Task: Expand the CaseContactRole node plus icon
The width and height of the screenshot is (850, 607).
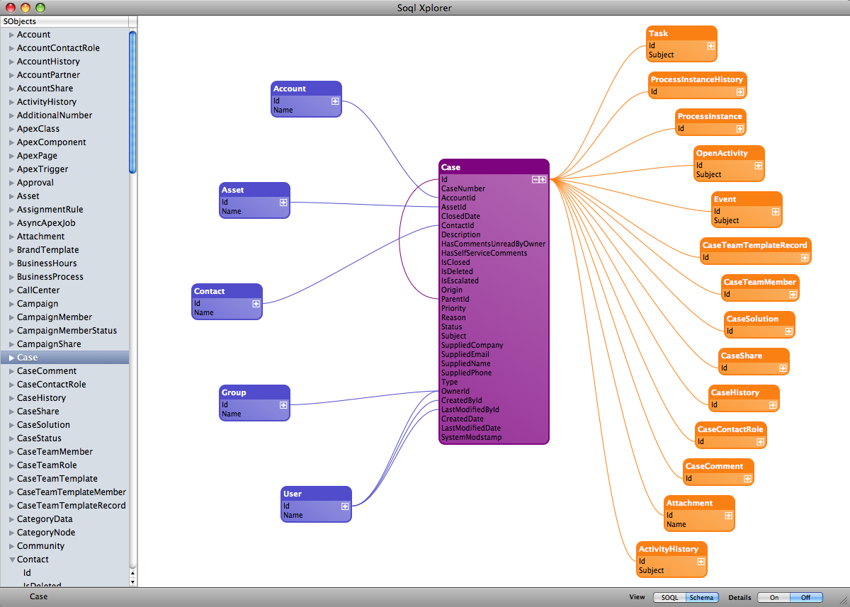Action: (x=760, y=442)
